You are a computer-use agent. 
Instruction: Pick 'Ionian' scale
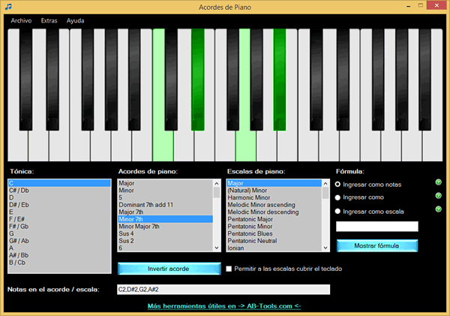(x=274, y=248)
